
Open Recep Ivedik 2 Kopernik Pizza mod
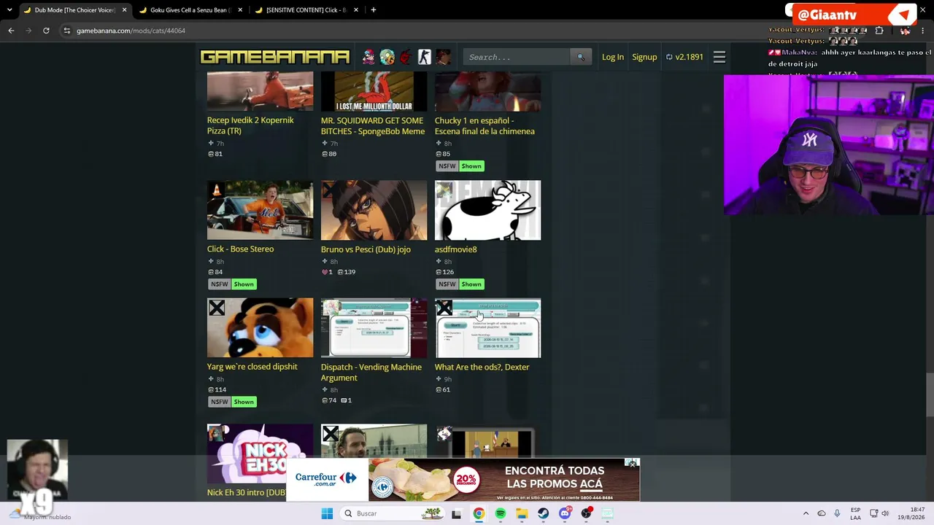coord(250,125)
